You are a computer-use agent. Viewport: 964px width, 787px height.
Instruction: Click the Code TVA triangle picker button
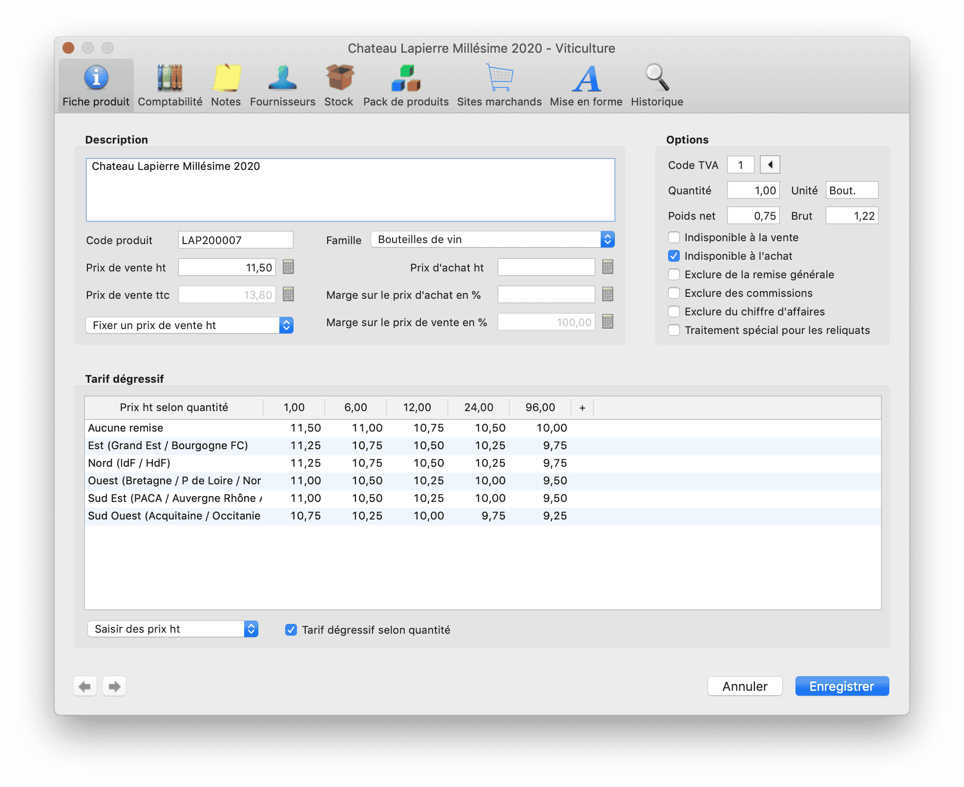(770, 165)
